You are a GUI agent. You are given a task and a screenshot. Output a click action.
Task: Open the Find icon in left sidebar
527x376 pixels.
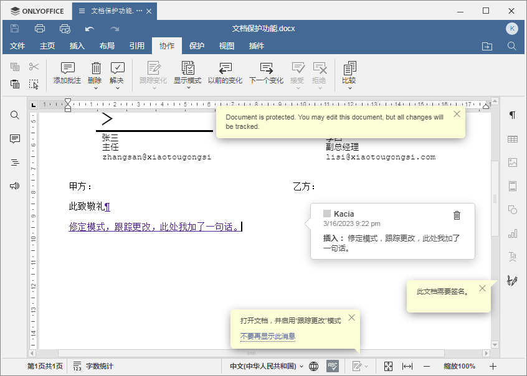point(15,115)
